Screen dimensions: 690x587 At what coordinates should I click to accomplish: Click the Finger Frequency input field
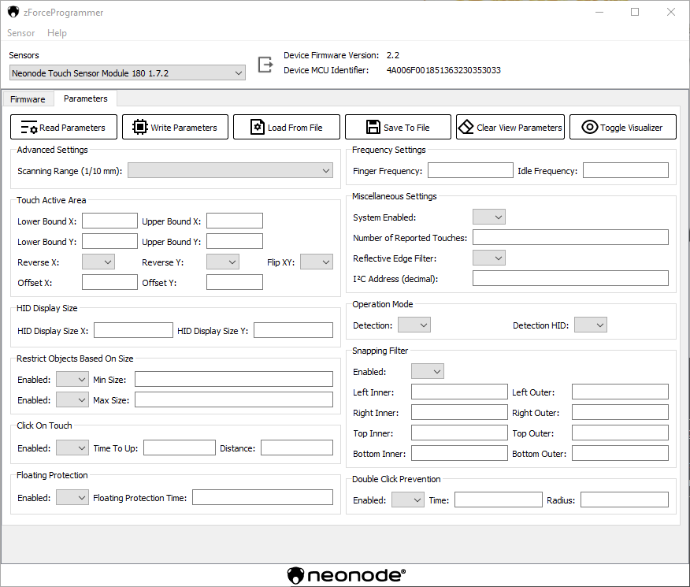point(470,171)
